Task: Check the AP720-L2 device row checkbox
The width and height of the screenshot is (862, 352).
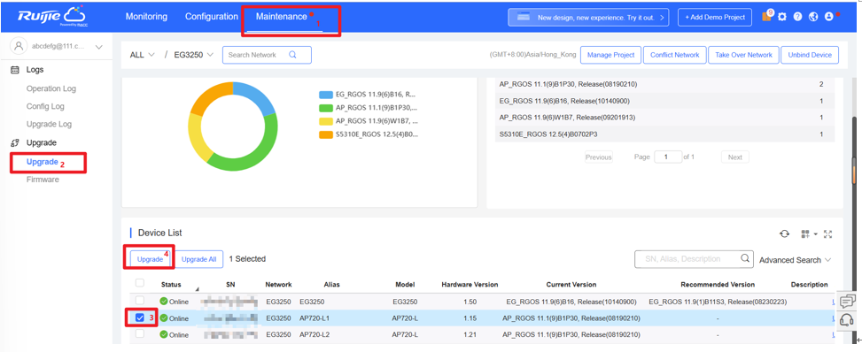Action: 140,333
